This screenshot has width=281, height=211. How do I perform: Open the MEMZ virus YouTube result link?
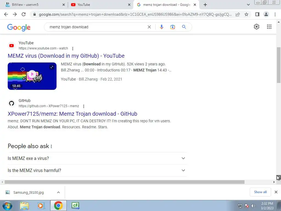click(66, 56)
